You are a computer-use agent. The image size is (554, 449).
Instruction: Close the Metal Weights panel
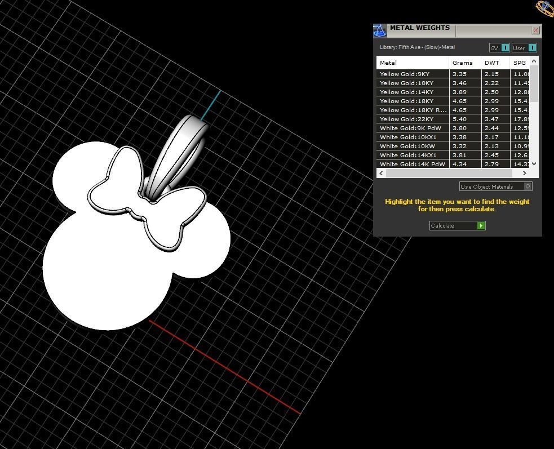535,30
